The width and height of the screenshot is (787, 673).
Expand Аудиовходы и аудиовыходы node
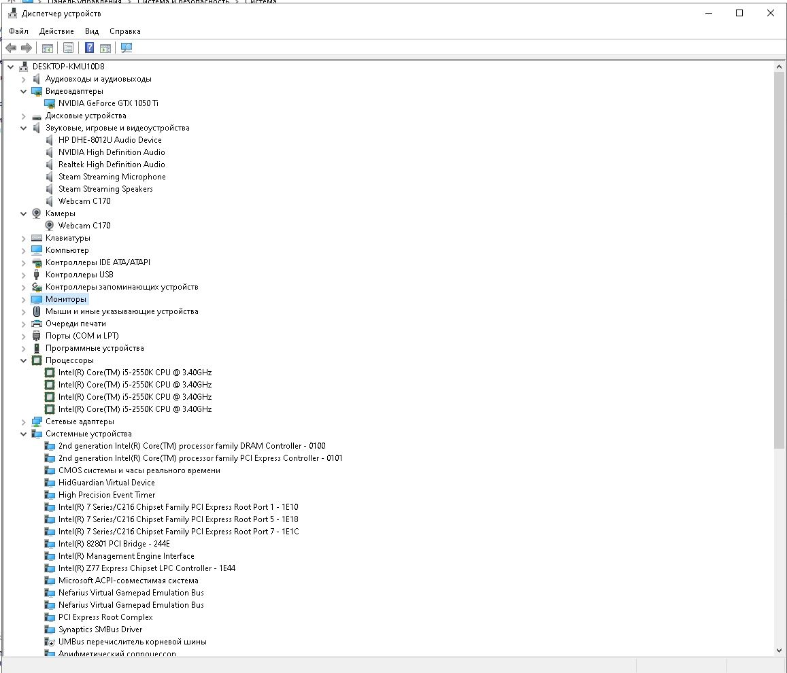tap(23, 80)
